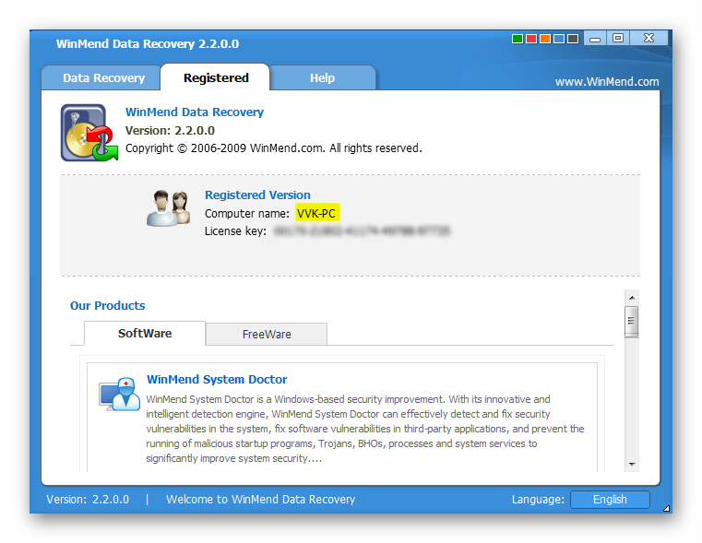Click the products list scrollbar thumb
Image resolution: width=702 pixels, height=543 pixels.
(632, 321)
